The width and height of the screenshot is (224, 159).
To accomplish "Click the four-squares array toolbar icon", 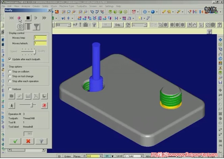I will (x=124, y=18).
